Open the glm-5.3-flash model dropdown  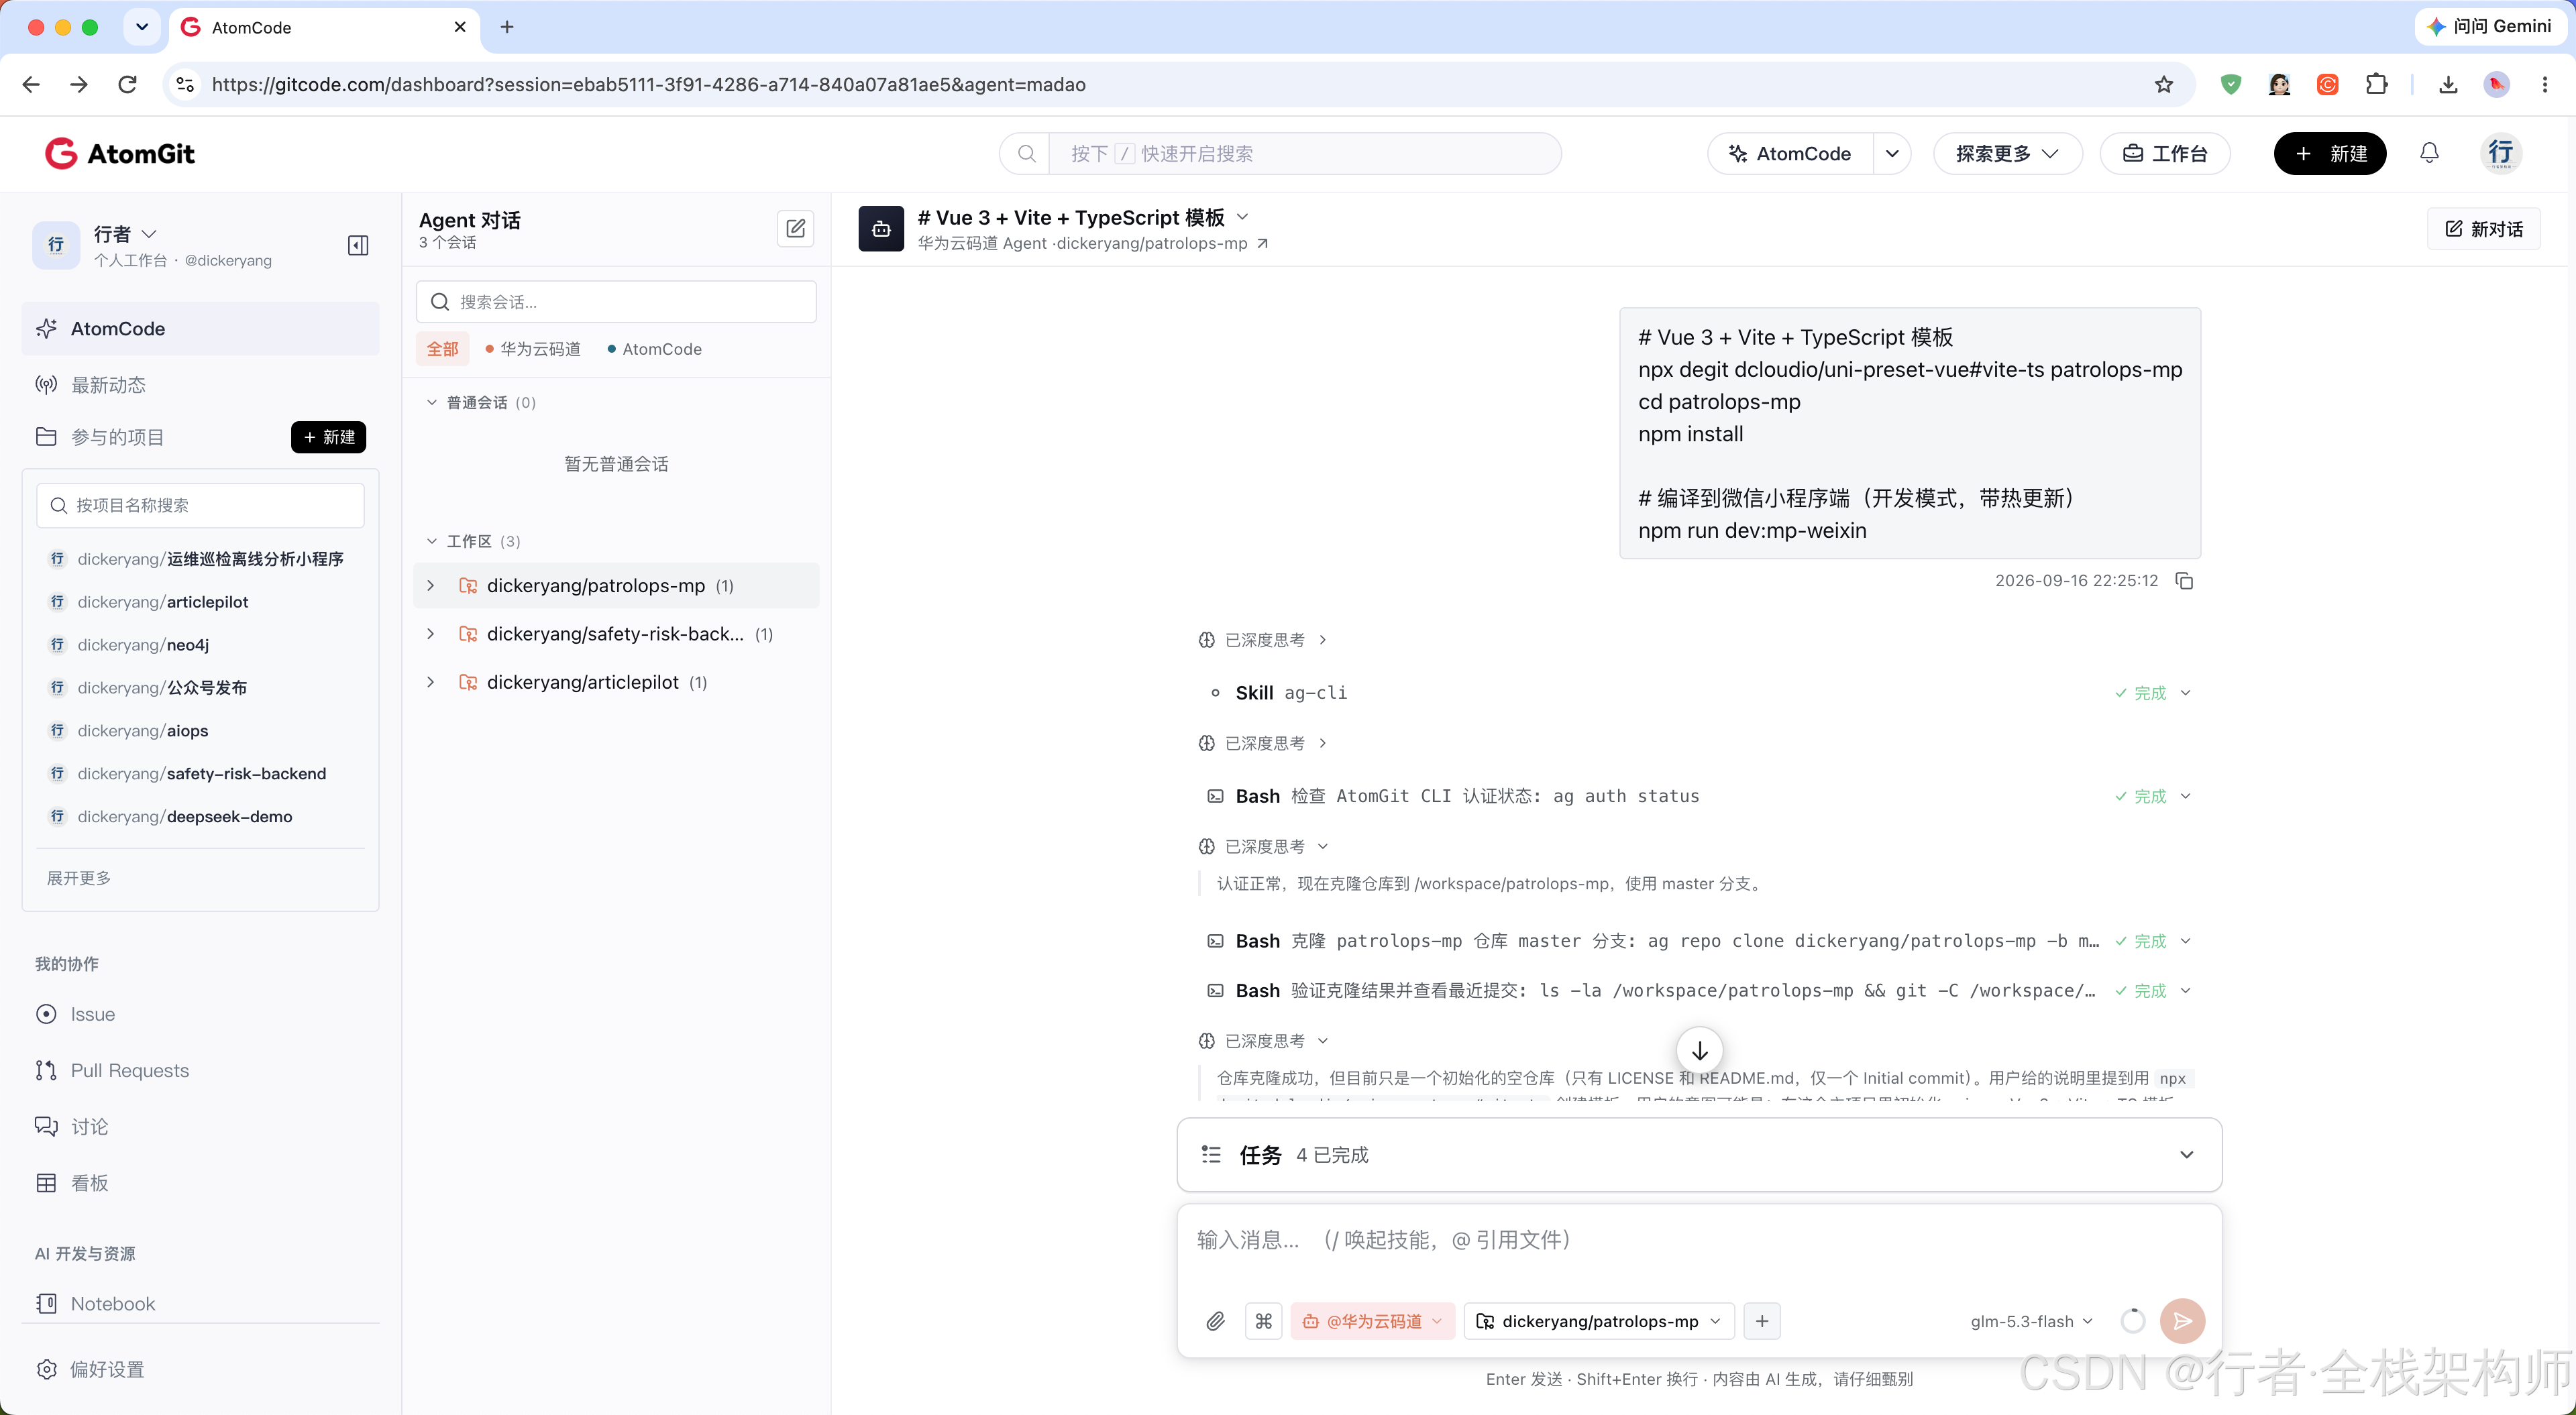2031,1321
